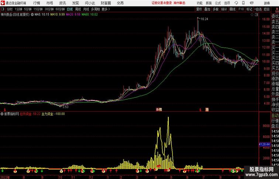This screenshot has height=179, width=279.
Task: Click the 3.53 low price label
Action: 65,107
